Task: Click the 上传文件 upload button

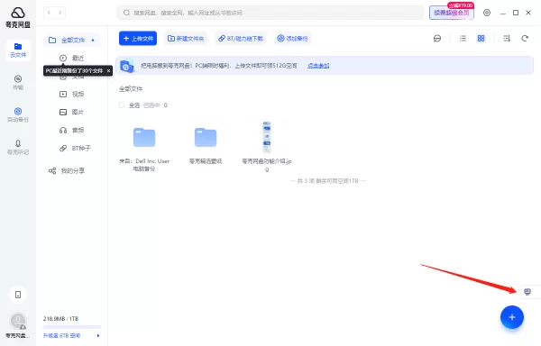Action: click(x=138, y=38)
